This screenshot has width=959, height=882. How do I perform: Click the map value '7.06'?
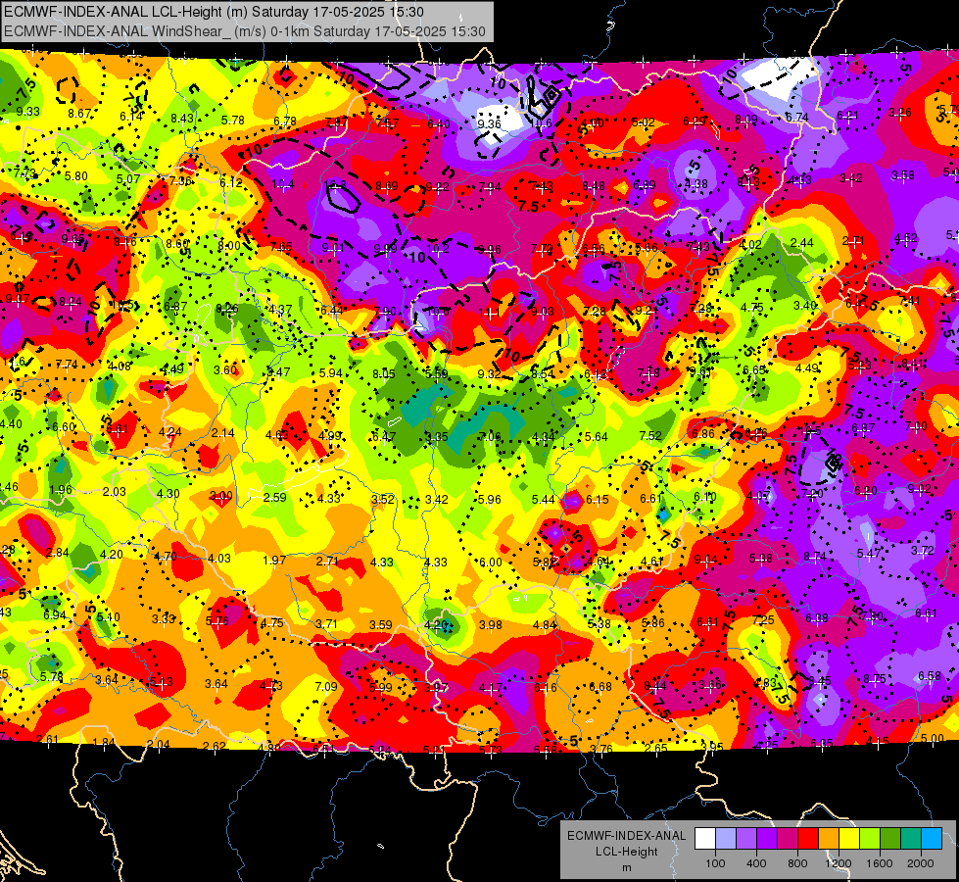pos(490,437)
